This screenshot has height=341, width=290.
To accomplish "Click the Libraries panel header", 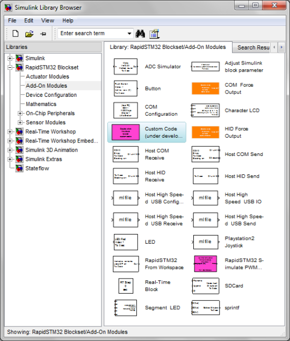I will [x=53, y=47].
